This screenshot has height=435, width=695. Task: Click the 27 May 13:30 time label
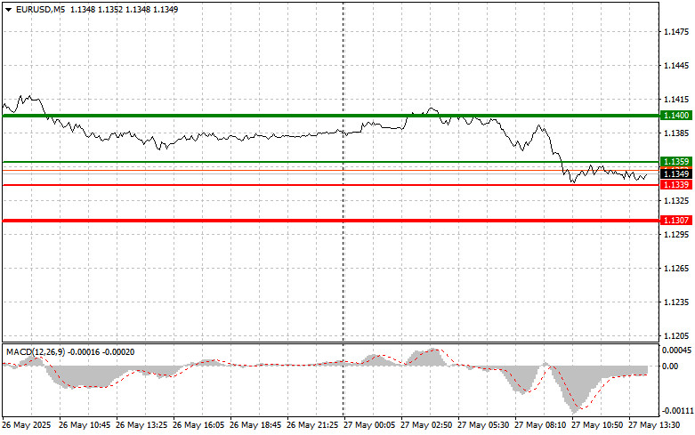point(654,425)
